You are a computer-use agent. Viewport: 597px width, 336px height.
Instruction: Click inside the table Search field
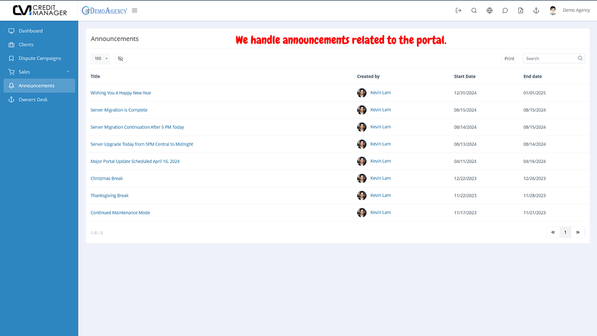[550, 58]
